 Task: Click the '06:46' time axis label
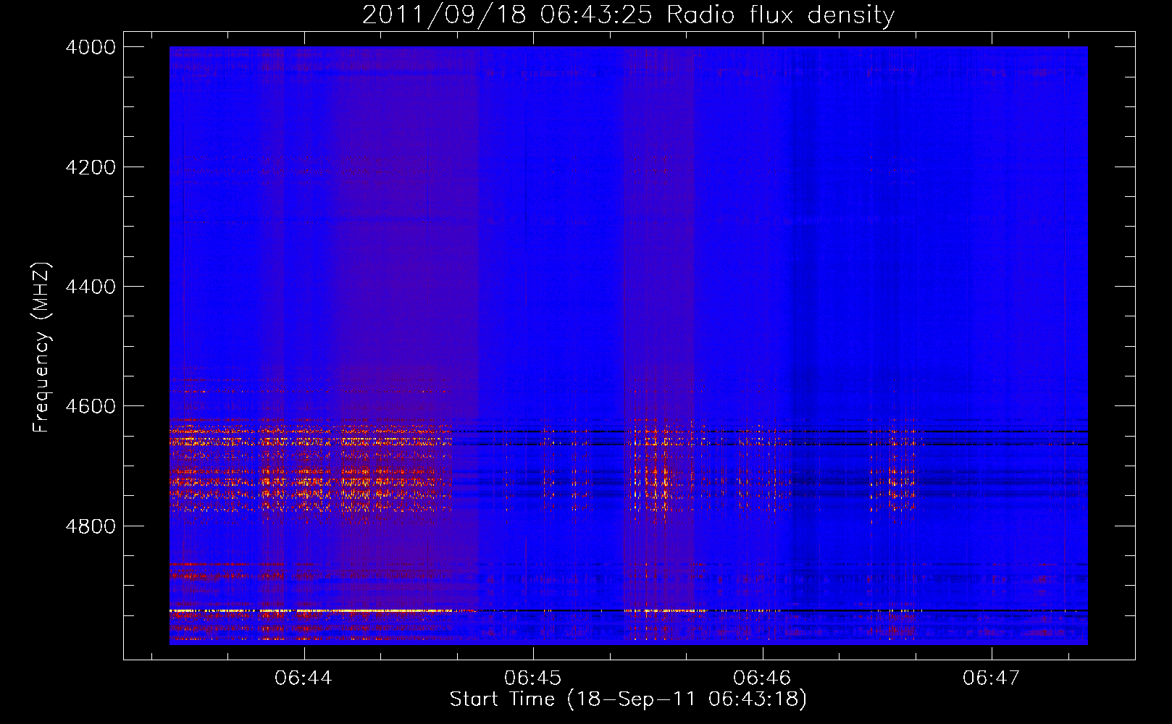[x=762, y=678]
